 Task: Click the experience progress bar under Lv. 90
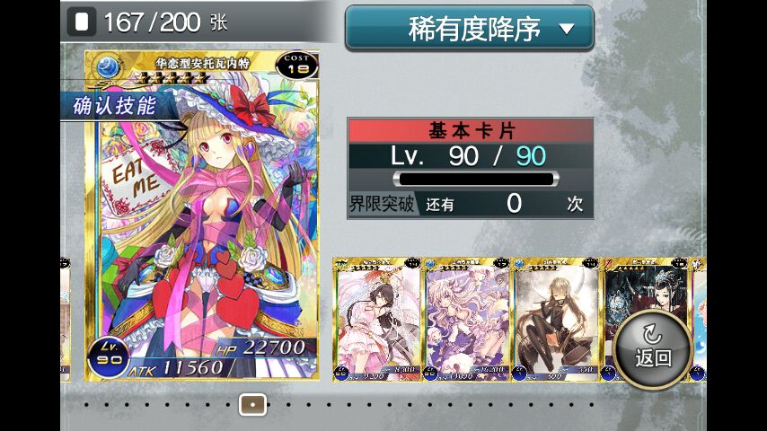tap(475, 179)
